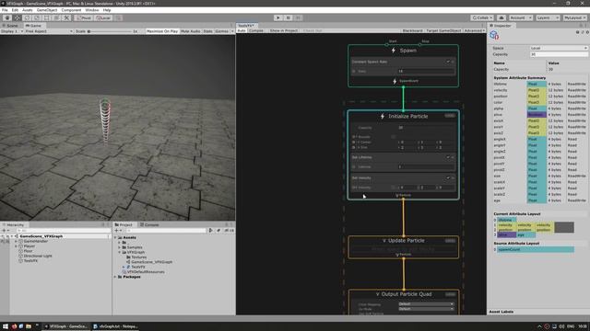This screenshot has height=331, width=590.
Task: Open the Component menu
Action: 71,10
